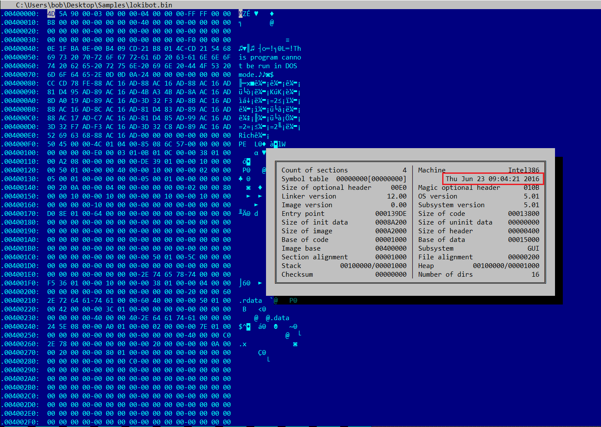Select the GUI subsystem value
This screenshot has width=601, height=427.
coord(533,248)
